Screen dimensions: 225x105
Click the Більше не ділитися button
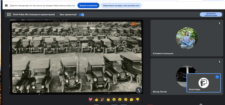pyautogui.click(x=88, y=6)
